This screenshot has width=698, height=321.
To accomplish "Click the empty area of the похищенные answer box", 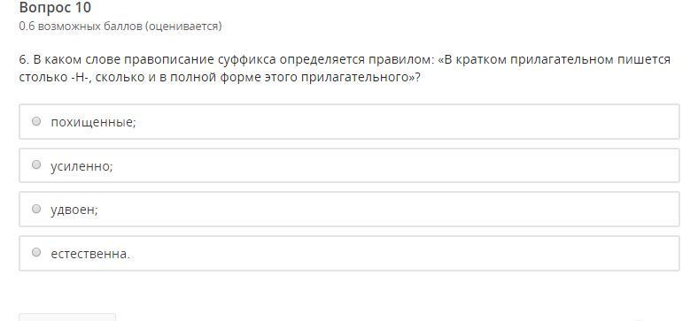I will (400, 122).
